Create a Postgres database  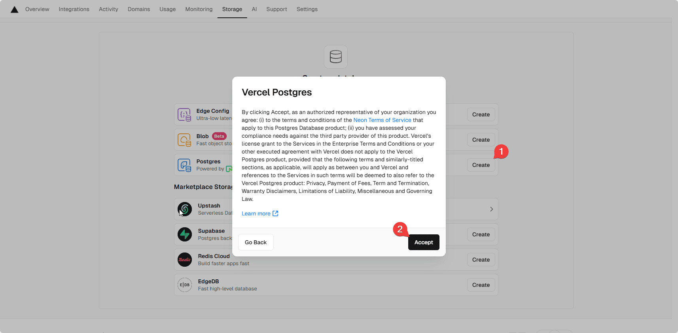[481, 165]
